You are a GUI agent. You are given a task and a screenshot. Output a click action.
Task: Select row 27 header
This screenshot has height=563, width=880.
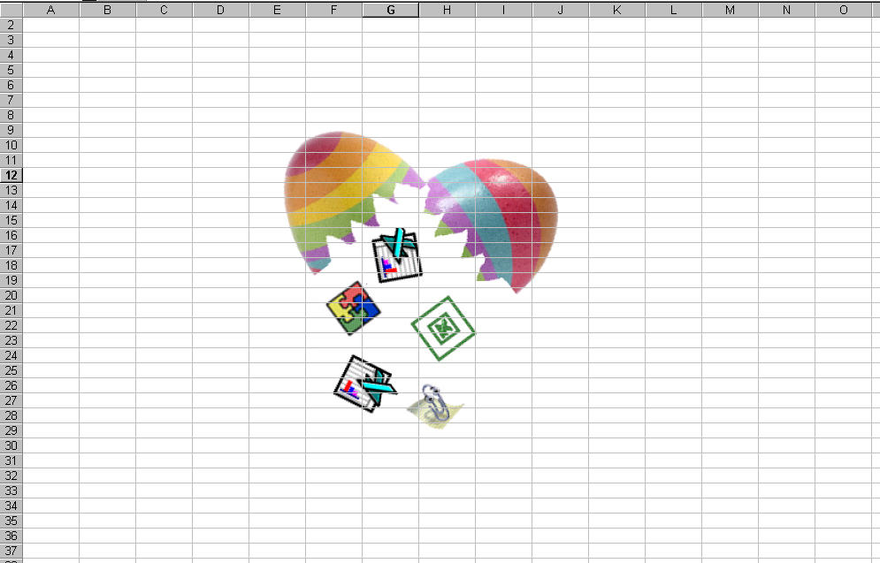pos(11,400)
